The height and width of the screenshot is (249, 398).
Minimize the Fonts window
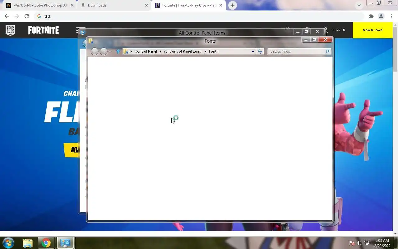(306, 40)
